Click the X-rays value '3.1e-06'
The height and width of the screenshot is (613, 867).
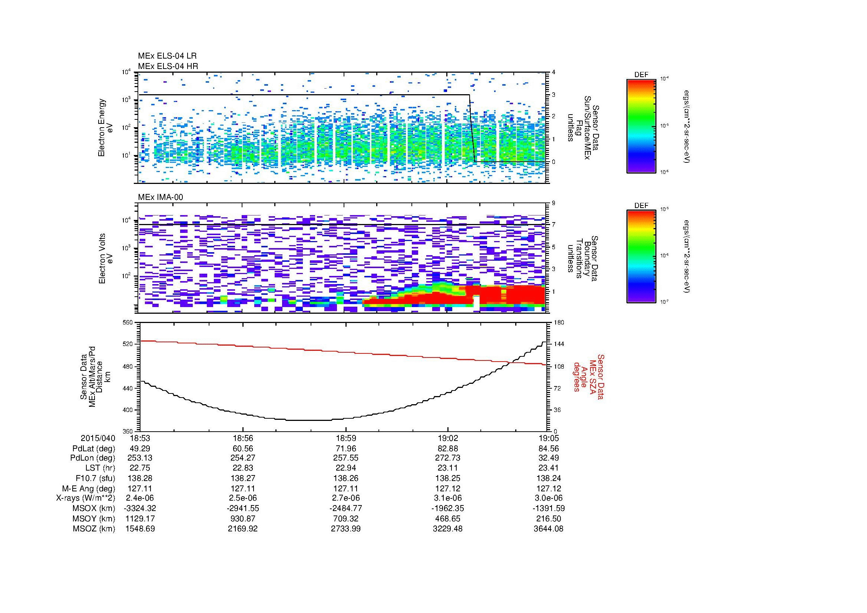[448, 498]
